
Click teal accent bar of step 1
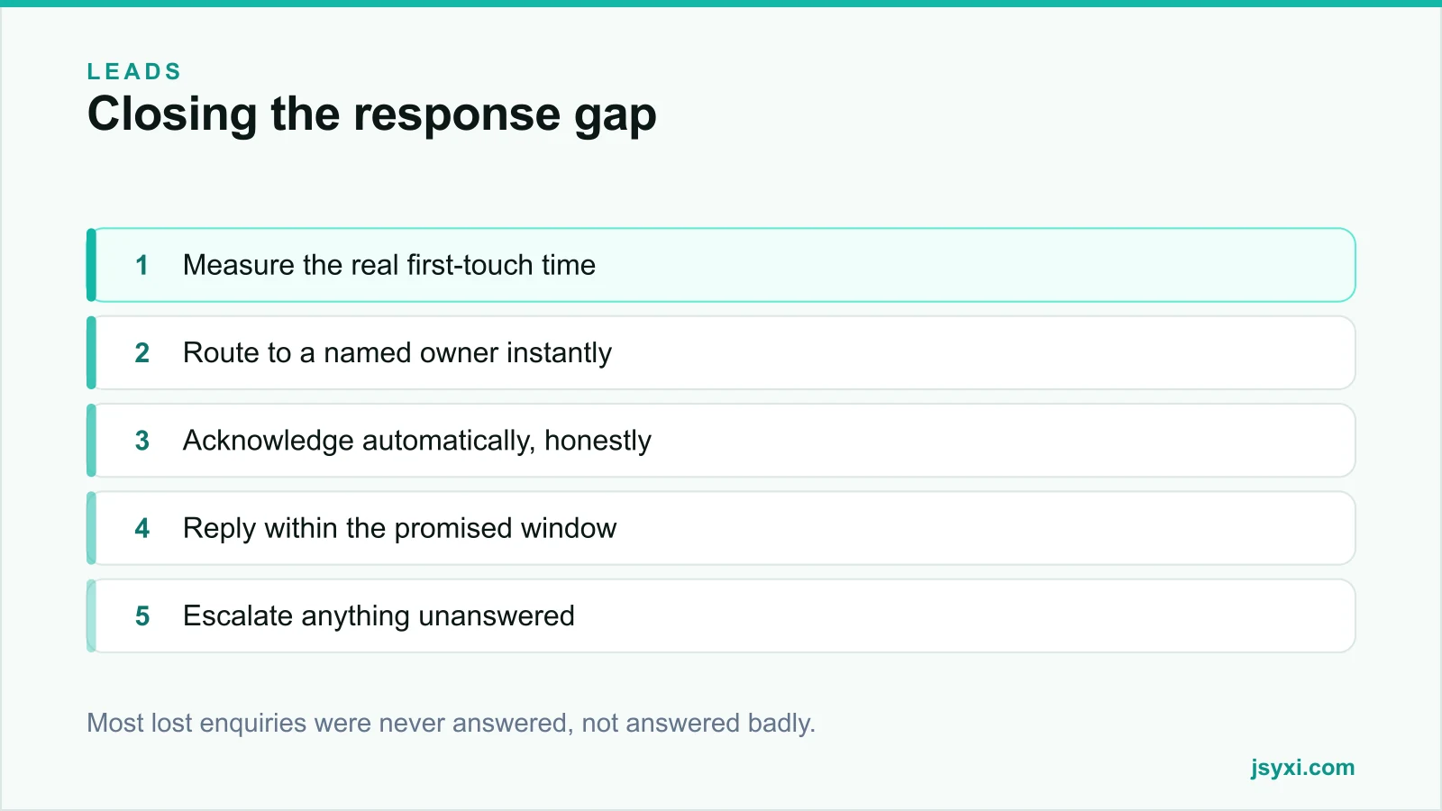click(91, 265)
